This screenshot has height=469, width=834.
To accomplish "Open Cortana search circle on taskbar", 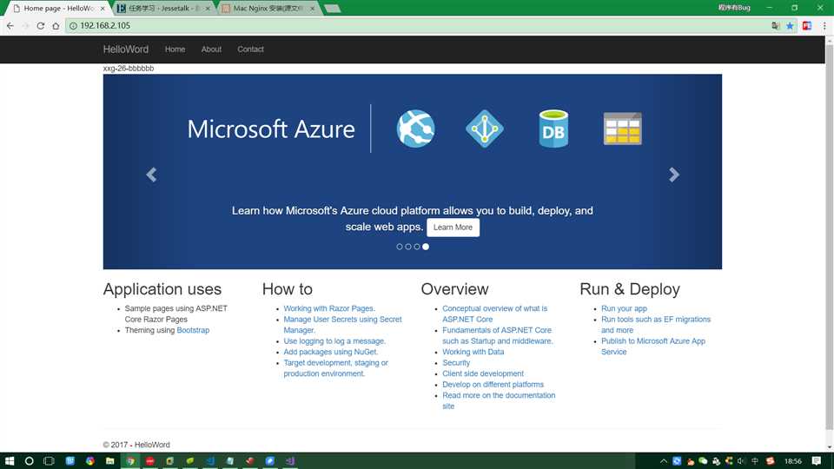I will (30, 461).
